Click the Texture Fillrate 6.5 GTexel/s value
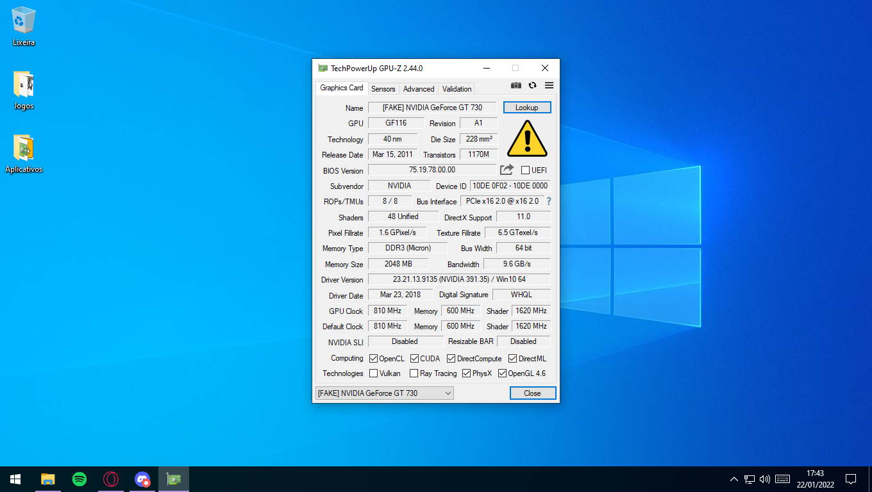872x492 pixels. click(x=517, y=233)
